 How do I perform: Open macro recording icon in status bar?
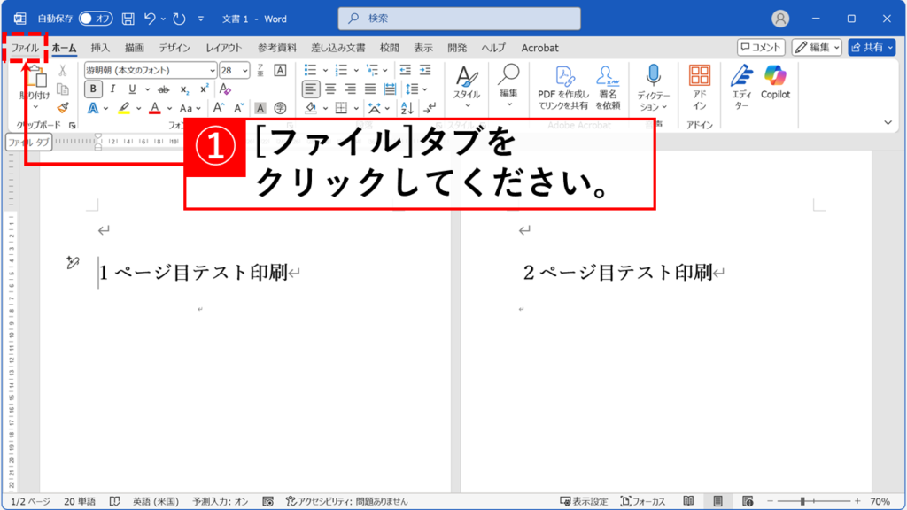(x=267, y=501)
